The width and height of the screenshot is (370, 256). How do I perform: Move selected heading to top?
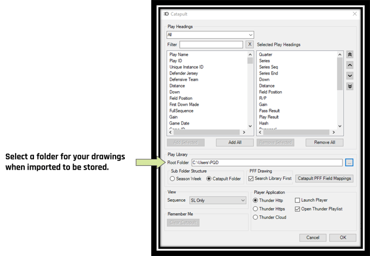[x=350, y=55]
